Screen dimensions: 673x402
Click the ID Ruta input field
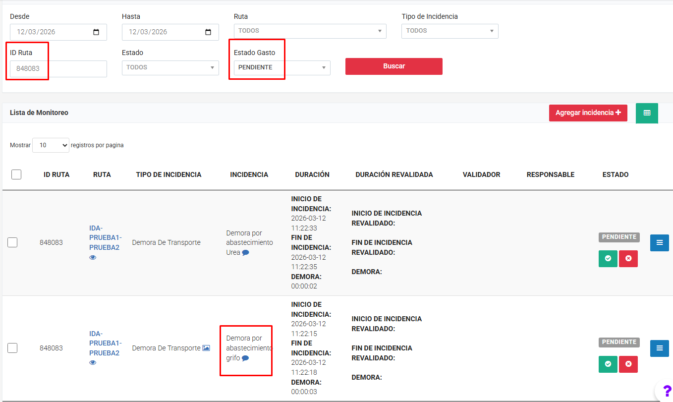(x=58, y=69)
